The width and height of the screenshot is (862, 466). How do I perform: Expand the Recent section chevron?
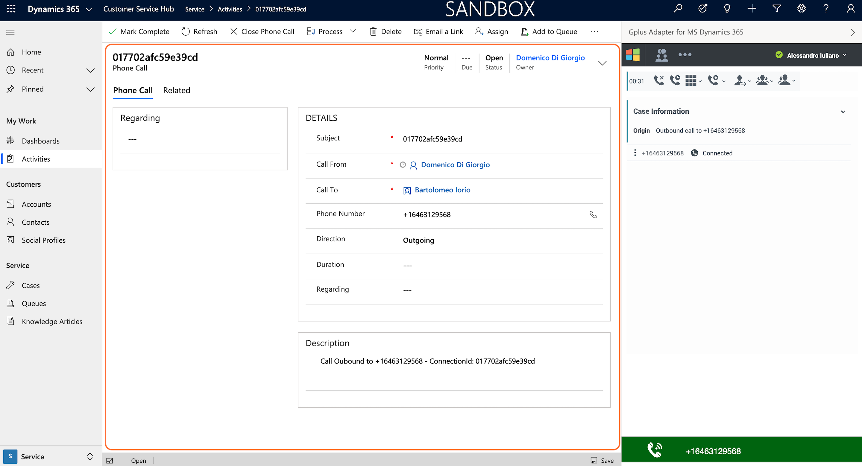pos(90,70)
